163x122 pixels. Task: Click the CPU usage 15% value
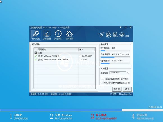114,48
